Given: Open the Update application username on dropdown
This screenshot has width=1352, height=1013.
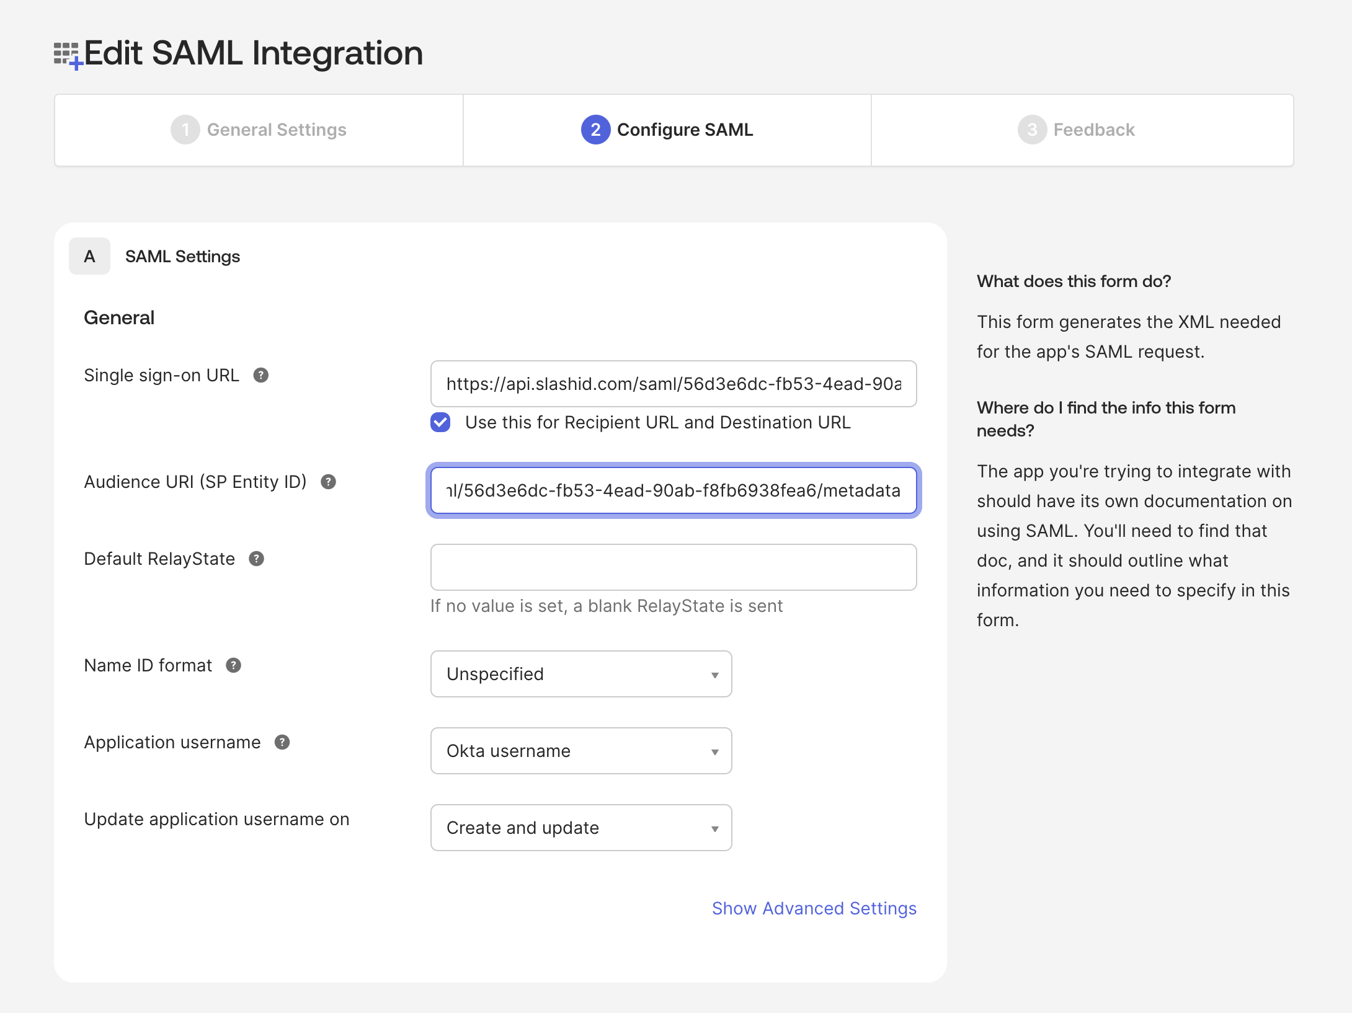Looking at the screenshot, I should [580, 828].
